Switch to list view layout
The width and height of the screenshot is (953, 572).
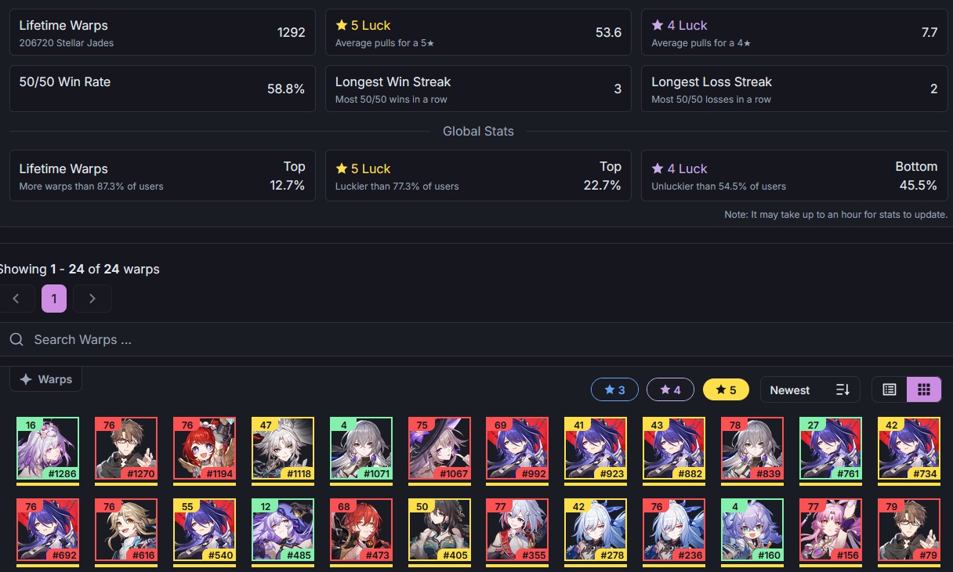(x=890, y=389)
